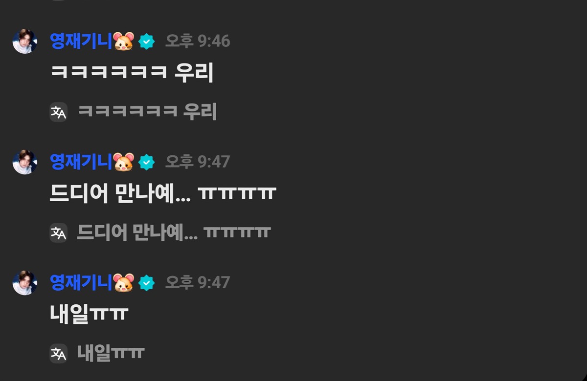The image size is (587, 381).
Task: Click verified badge on the 내일ㅠㅠ message header
Action: pos(147,283)
